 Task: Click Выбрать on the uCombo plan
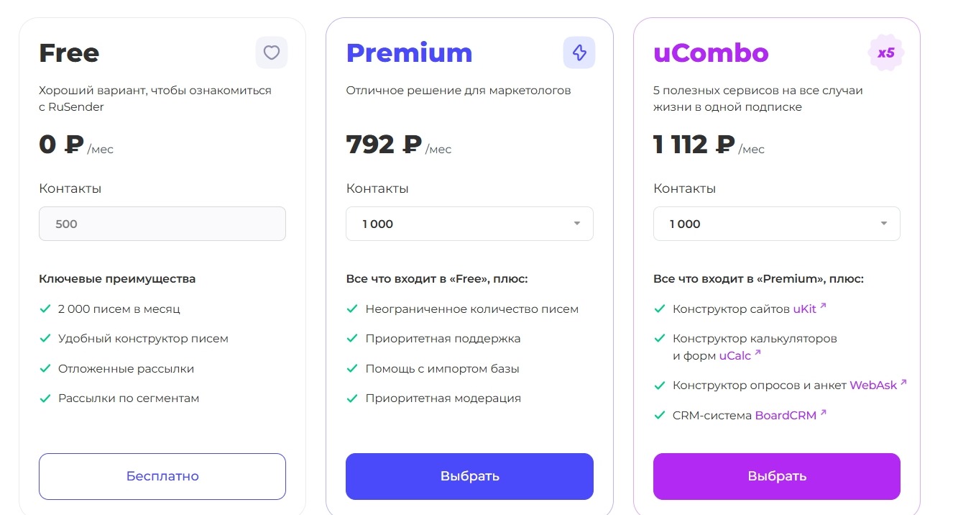pos(776,476)
